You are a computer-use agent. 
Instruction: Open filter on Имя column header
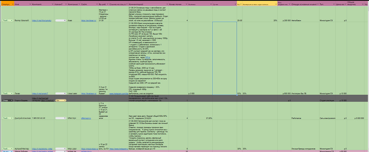pos(30,5)
